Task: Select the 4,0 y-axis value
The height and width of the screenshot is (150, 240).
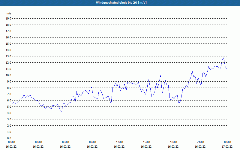Action: click(x=9, y=113)
